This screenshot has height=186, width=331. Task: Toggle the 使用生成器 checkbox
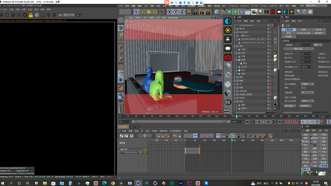[x=302, y=76]
